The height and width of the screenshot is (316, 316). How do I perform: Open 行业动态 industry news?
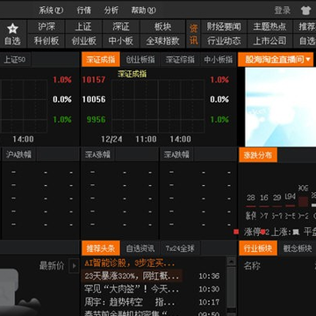tap(224, 41)
